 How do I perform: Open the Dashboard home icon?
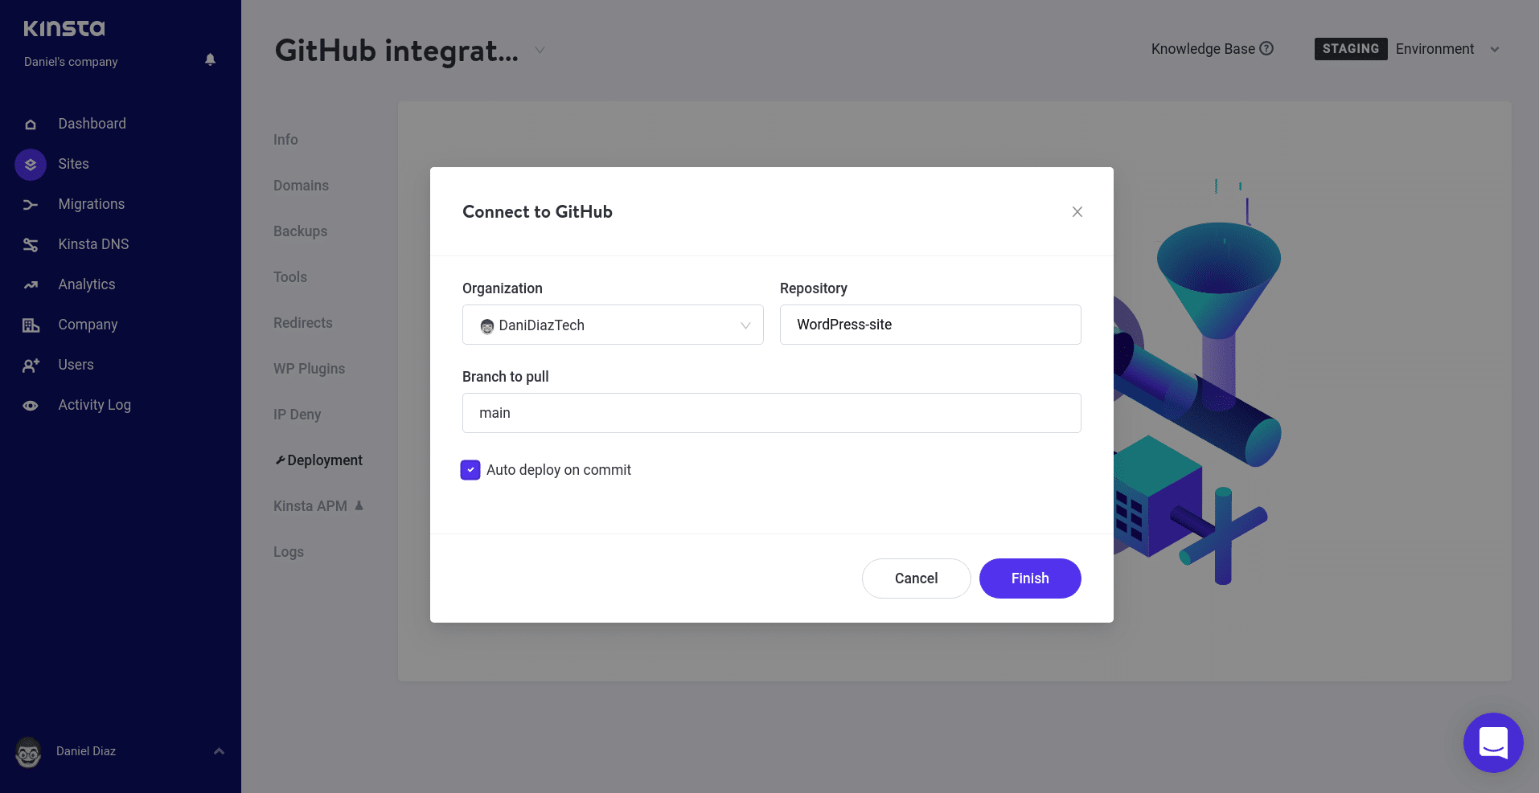(31, 125)
